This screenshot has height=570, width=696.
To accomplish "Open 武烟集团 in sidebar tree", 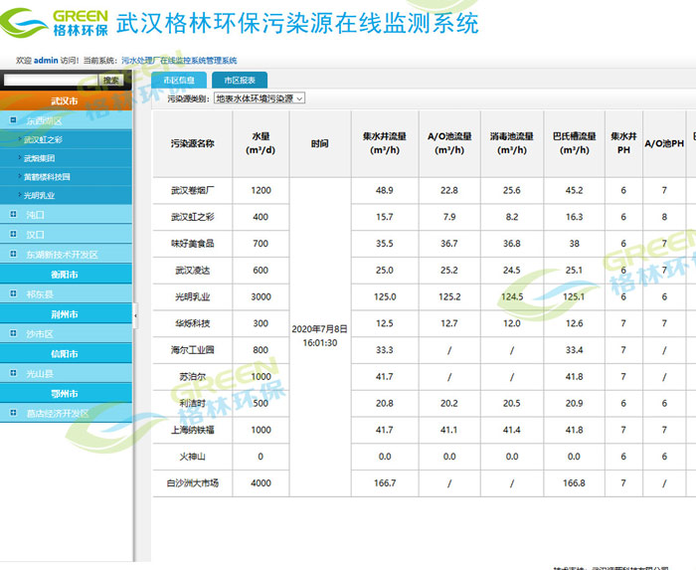I will [x=40, y=158].
